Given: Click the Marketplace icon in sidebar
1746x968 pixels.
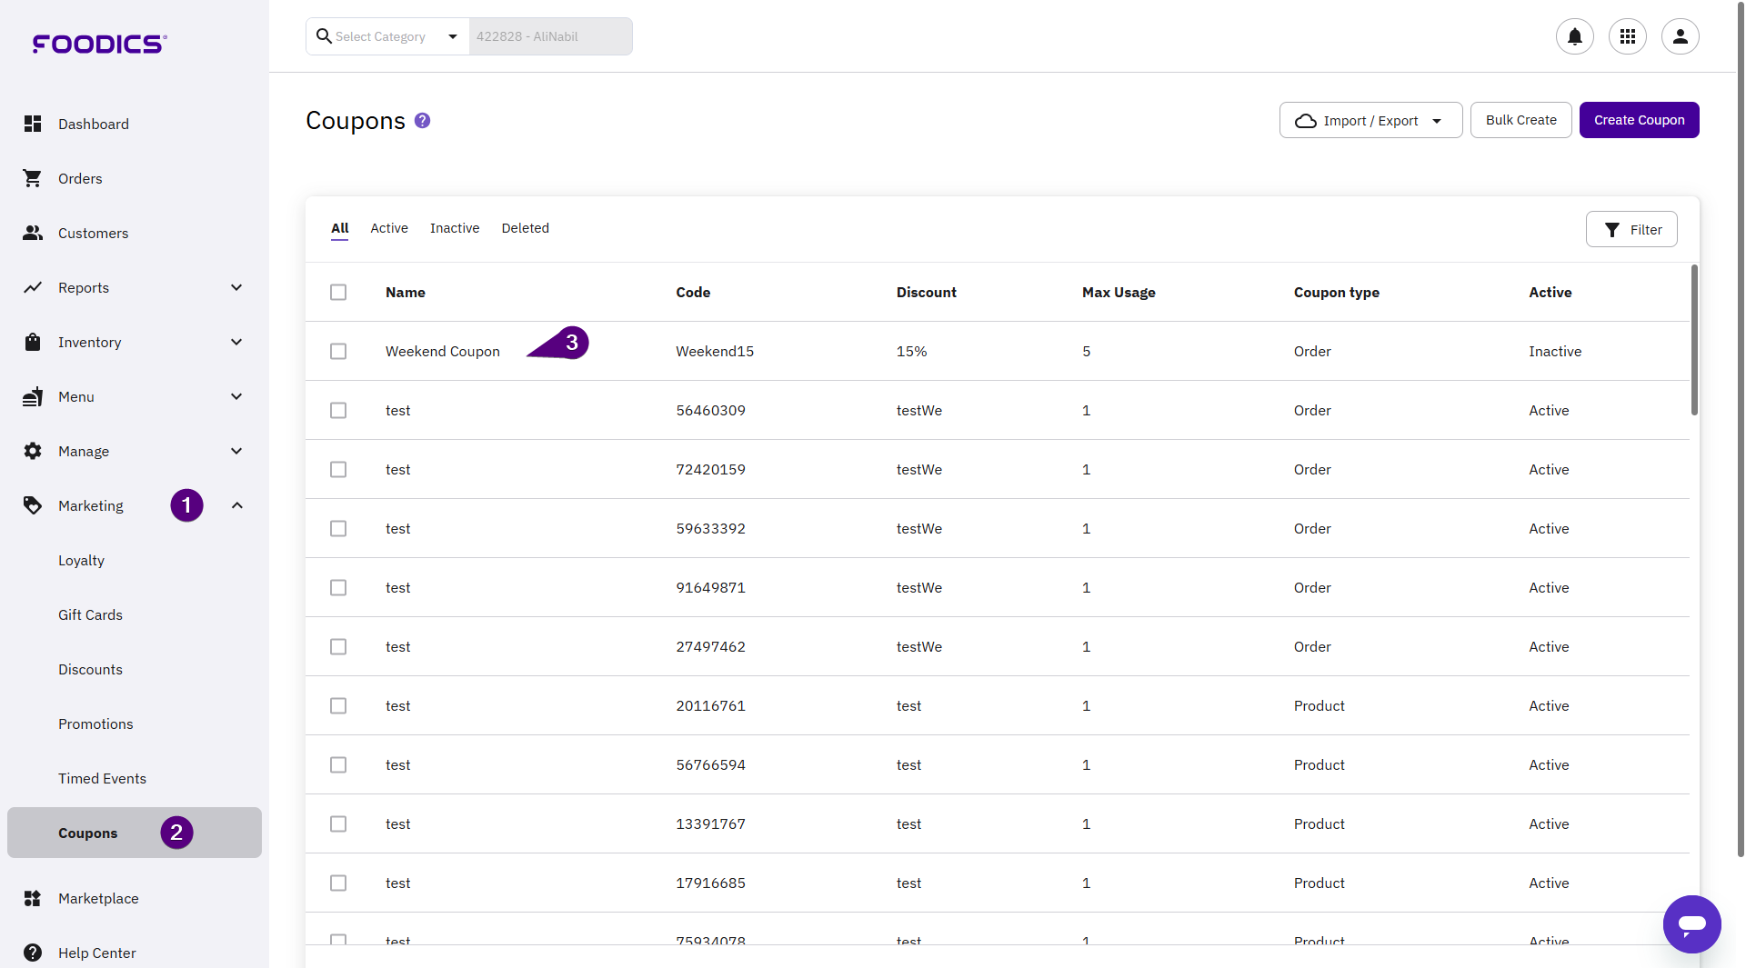Looking at the screenshot, I should [33, 898].
